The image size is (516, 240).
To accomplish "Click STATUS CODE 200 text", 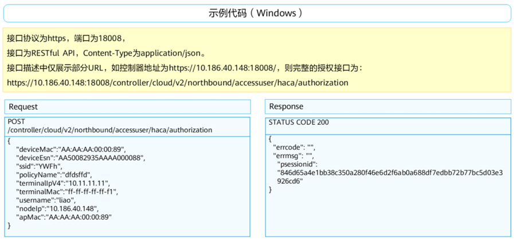I will 299,122.
